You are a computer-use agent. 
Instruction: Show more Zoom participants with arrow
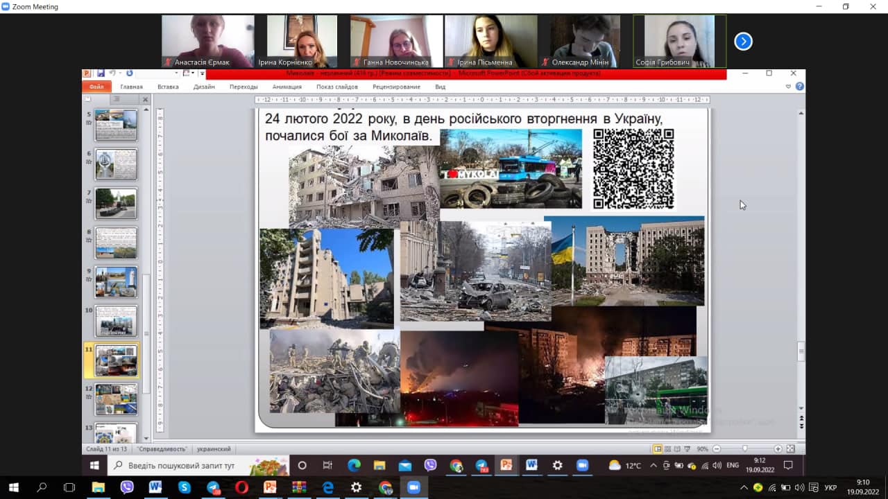(x=743, y=42)
